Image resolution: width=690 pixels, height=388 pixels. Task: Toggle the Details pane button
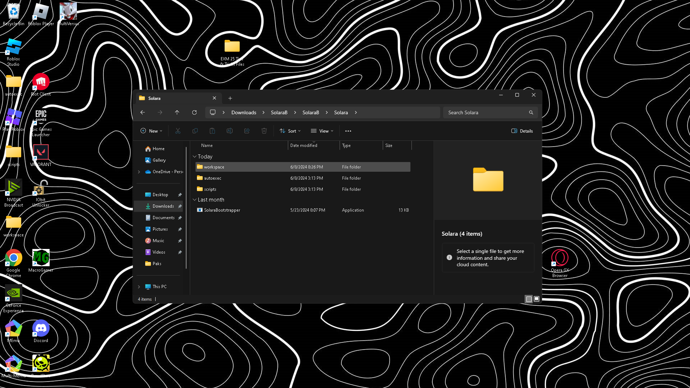tap(522, 131)
